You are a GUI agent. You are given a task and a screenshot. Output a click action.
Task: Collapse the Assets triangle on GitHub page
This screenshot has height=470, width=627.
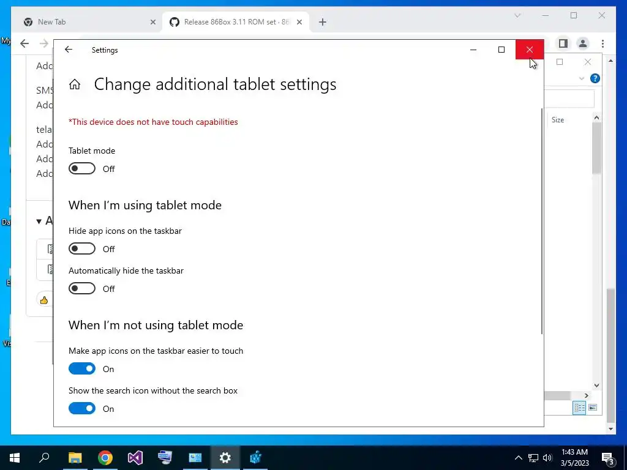(39, 221)
